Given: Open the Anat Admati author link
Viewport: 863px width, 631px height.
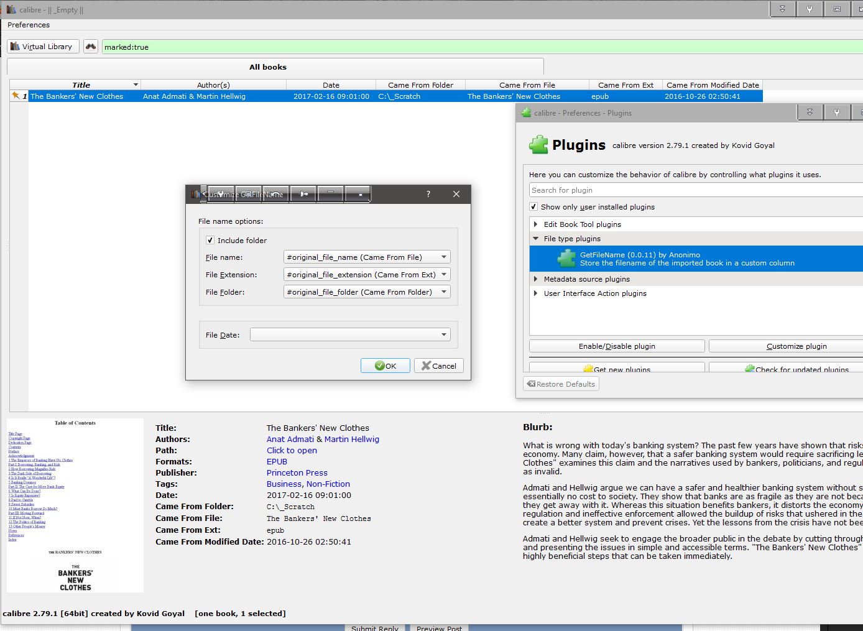Looking at the screenshot, I should [290, 439].
